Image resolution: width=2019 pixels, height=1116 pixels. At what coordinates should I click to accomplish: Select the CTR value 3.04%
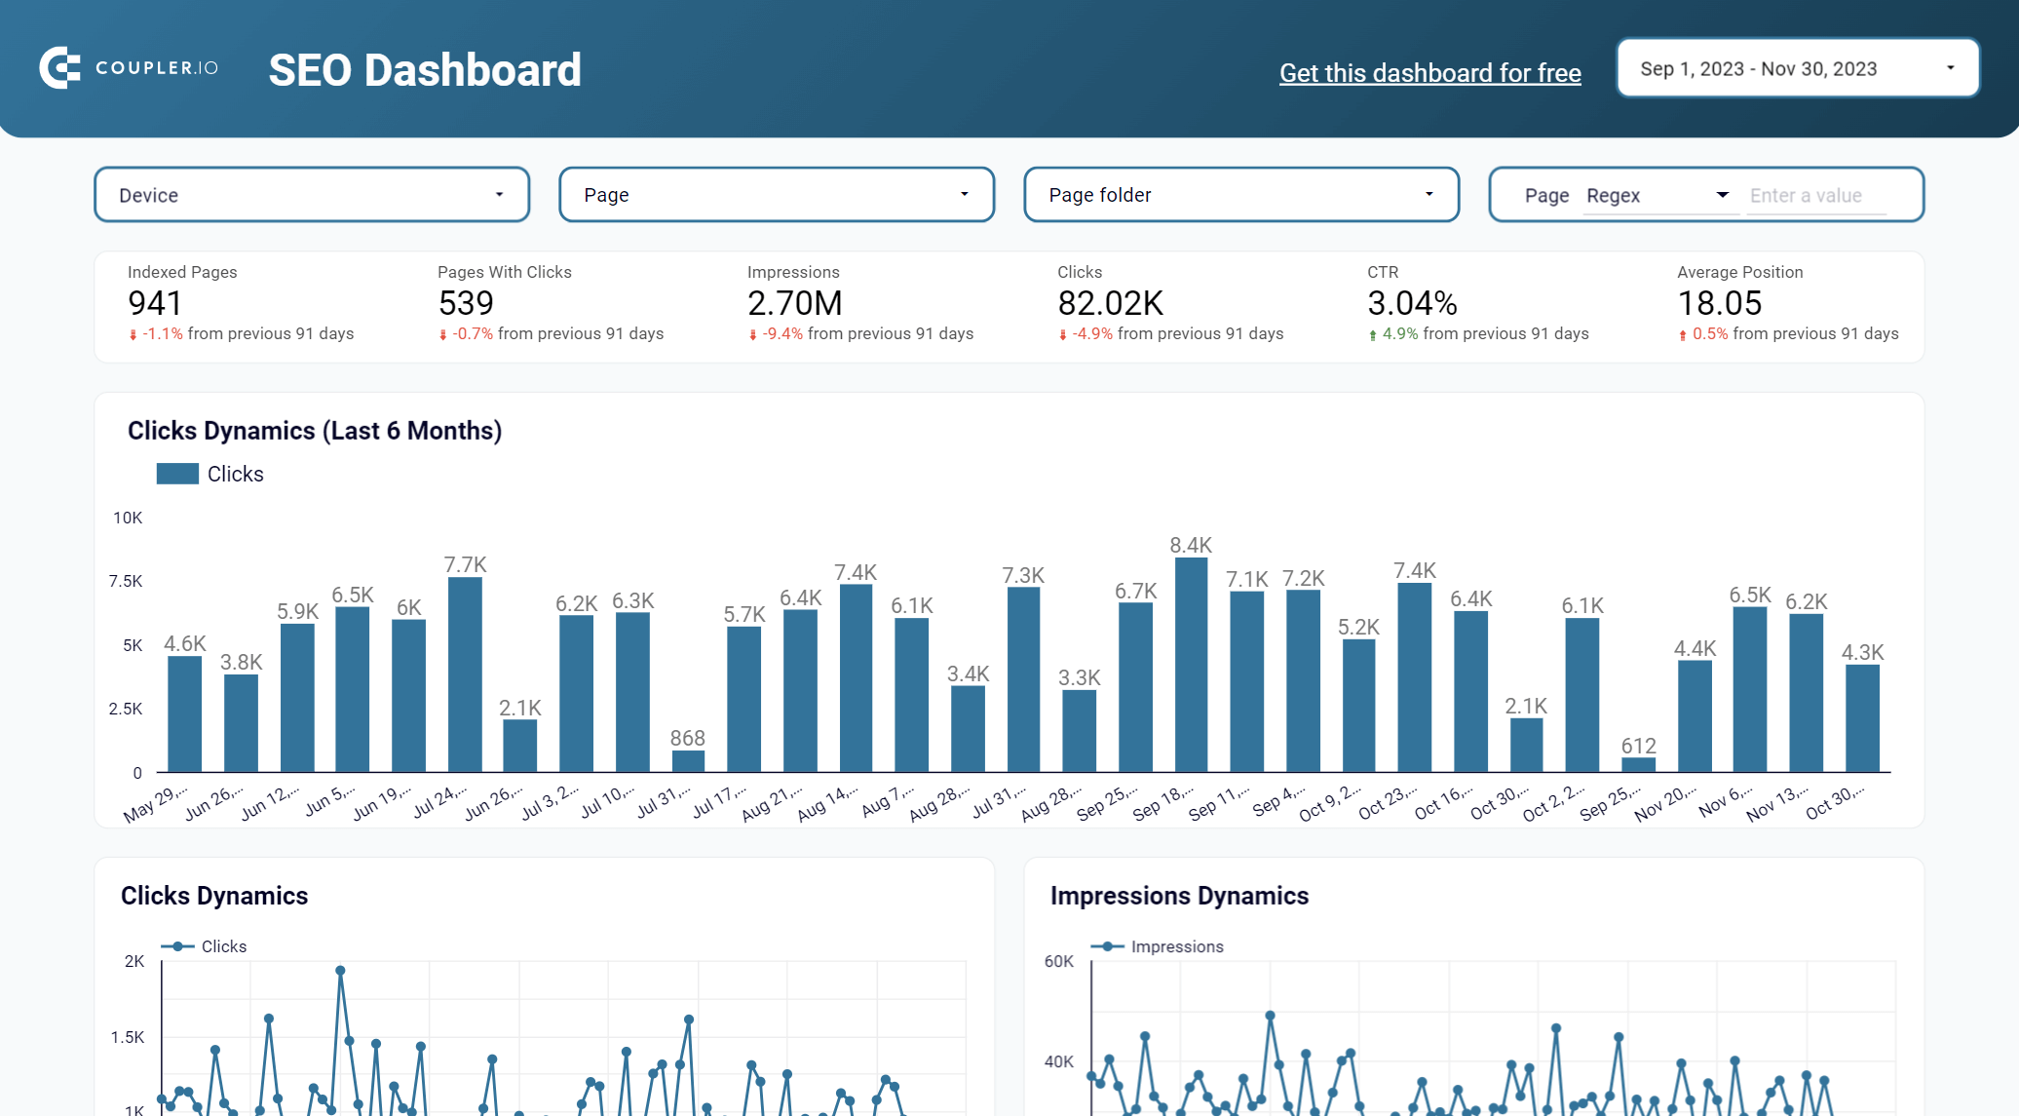click(x=1412, y=303)
